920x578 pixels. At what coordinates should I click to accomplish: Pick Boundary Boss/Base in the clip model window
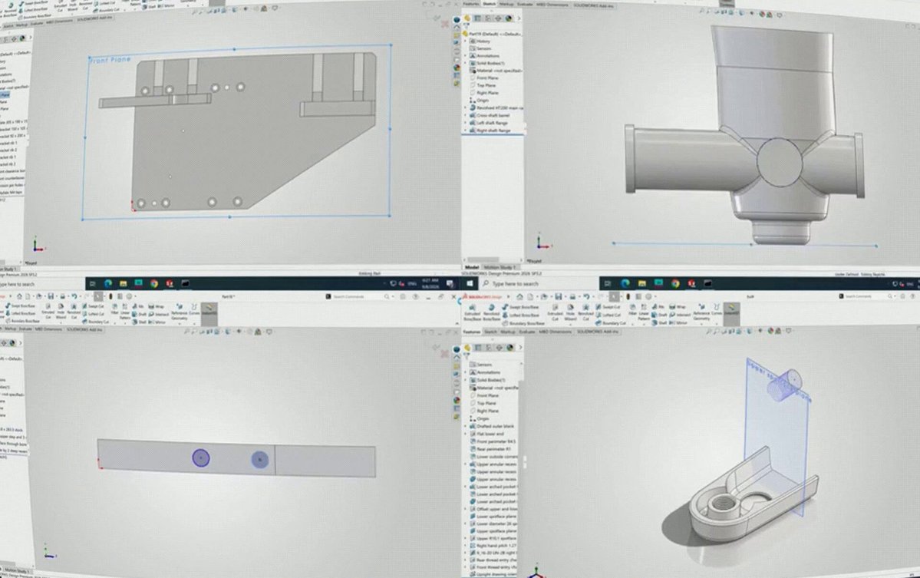pyautogui.click(x=524, y=323)
